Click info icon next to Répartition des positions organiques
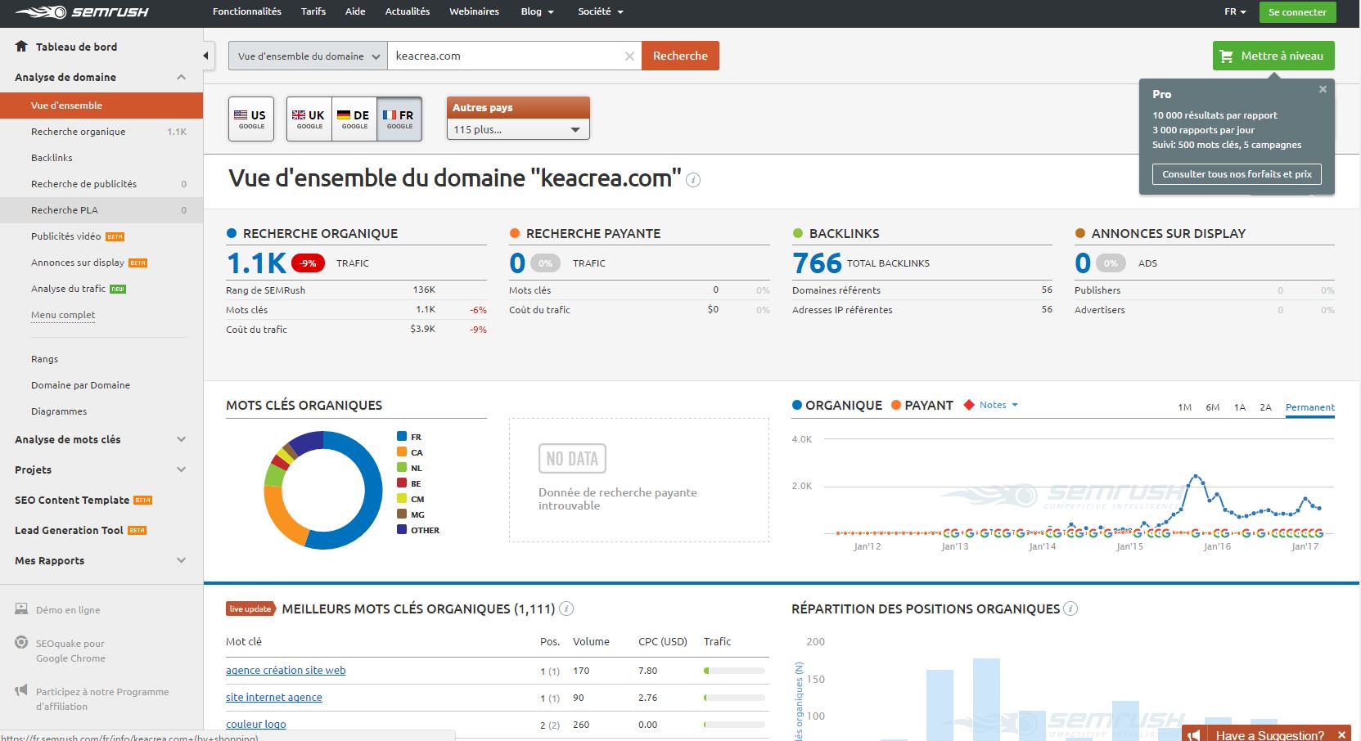1361x741 pixels. 1070,609
